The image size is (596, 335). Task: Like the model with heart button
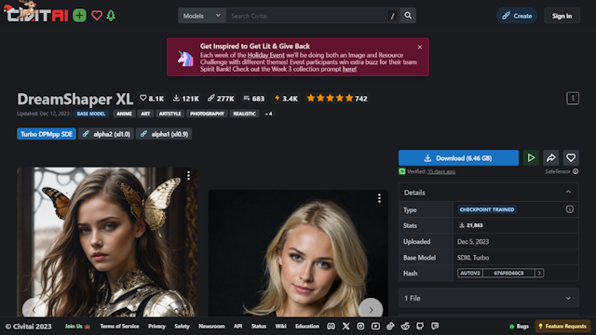(x=571, y=157)
